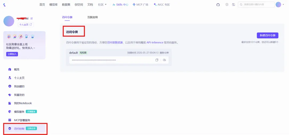Click the fourth badge medal icon

pyautogui.click(x=26, y=37)
